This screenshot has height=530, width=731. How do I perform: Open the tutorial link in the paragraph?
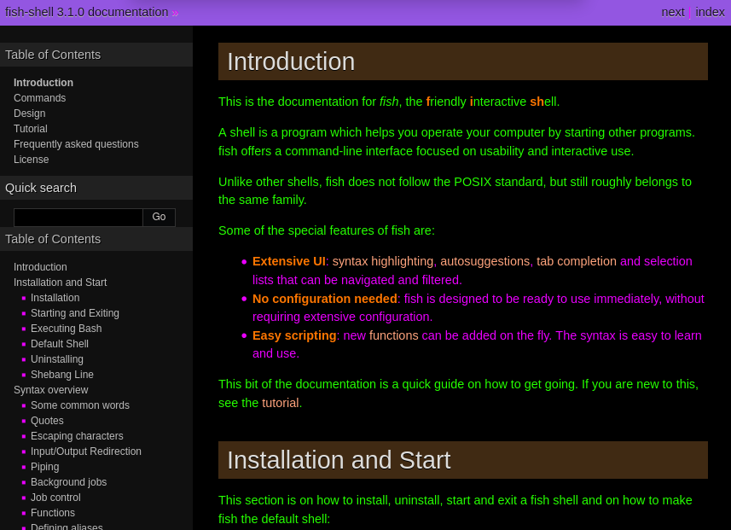(280, 403)
